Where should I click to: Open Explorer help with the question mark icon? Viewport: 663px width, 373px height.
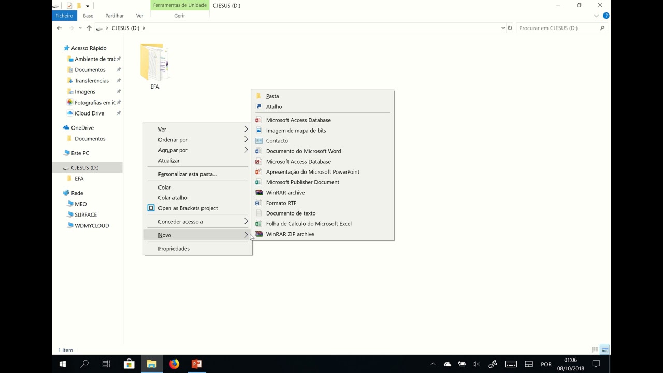[x=606, y=16]
